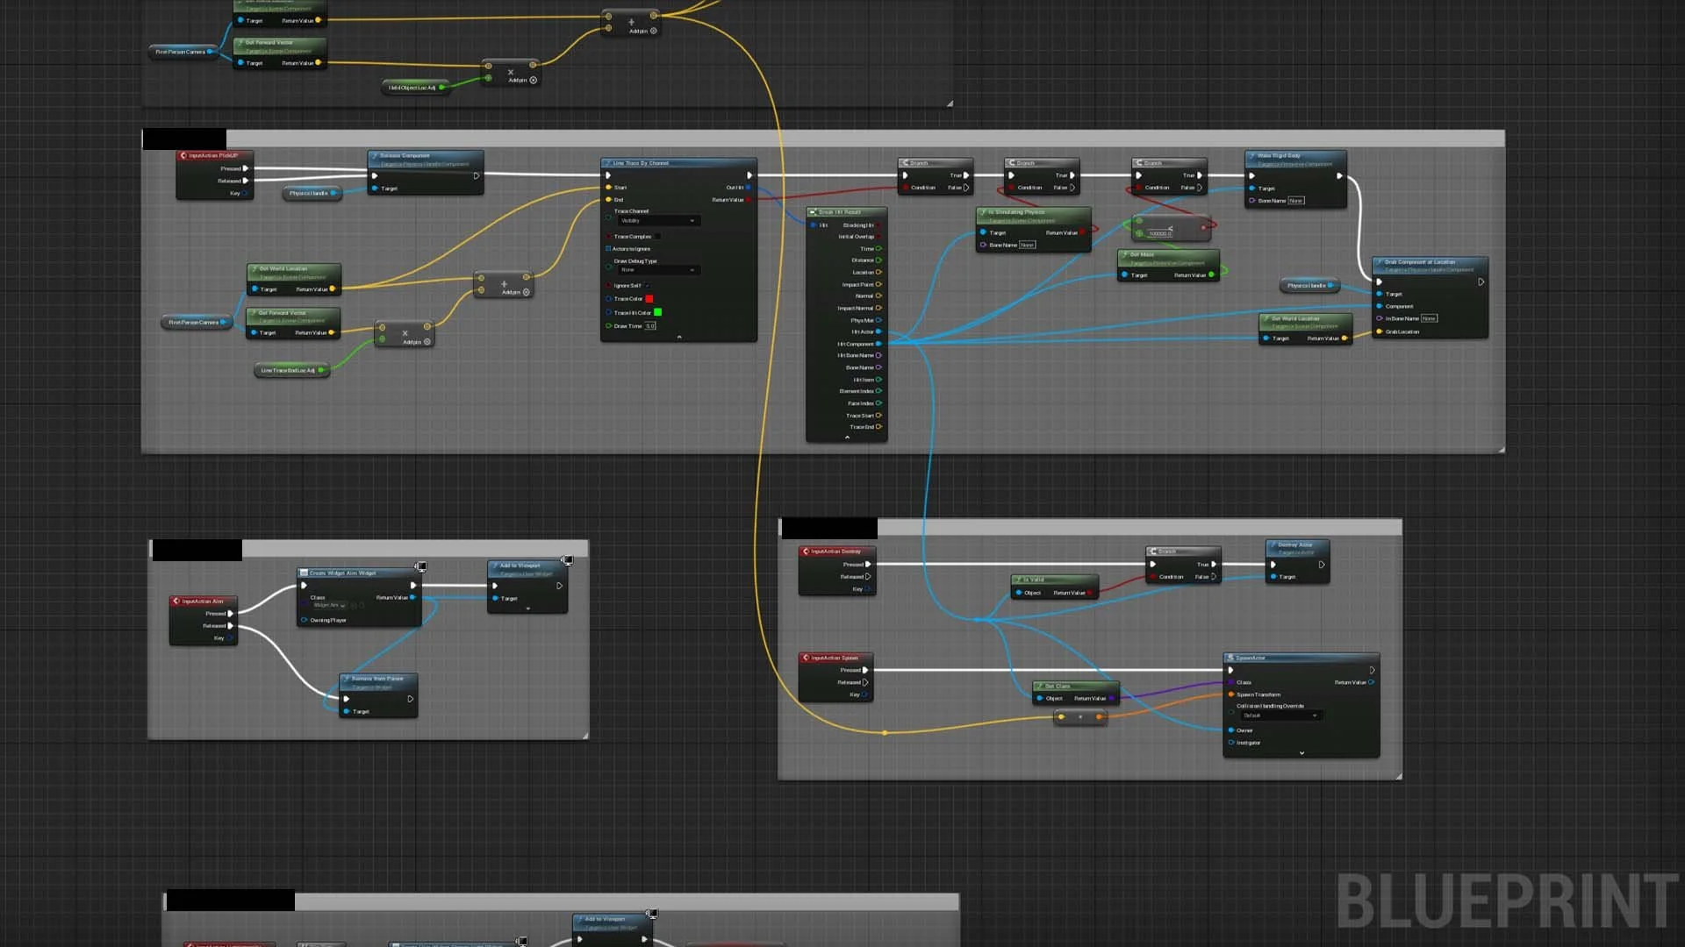Screen dimensions: 1685x947
Task: Expand the Add to Viewport node advanced pins
Action: point(527,609)
